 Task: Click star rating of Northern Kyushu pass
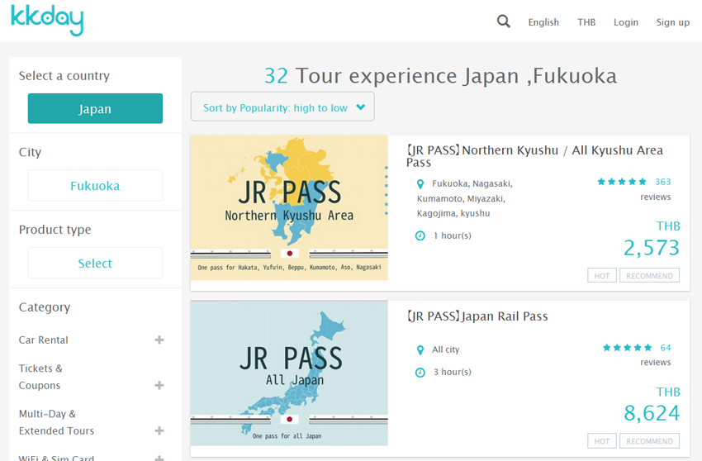point(622,182)
